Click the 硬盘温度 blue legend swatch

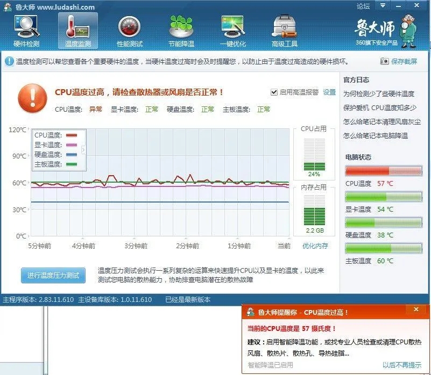pos(72,155)
